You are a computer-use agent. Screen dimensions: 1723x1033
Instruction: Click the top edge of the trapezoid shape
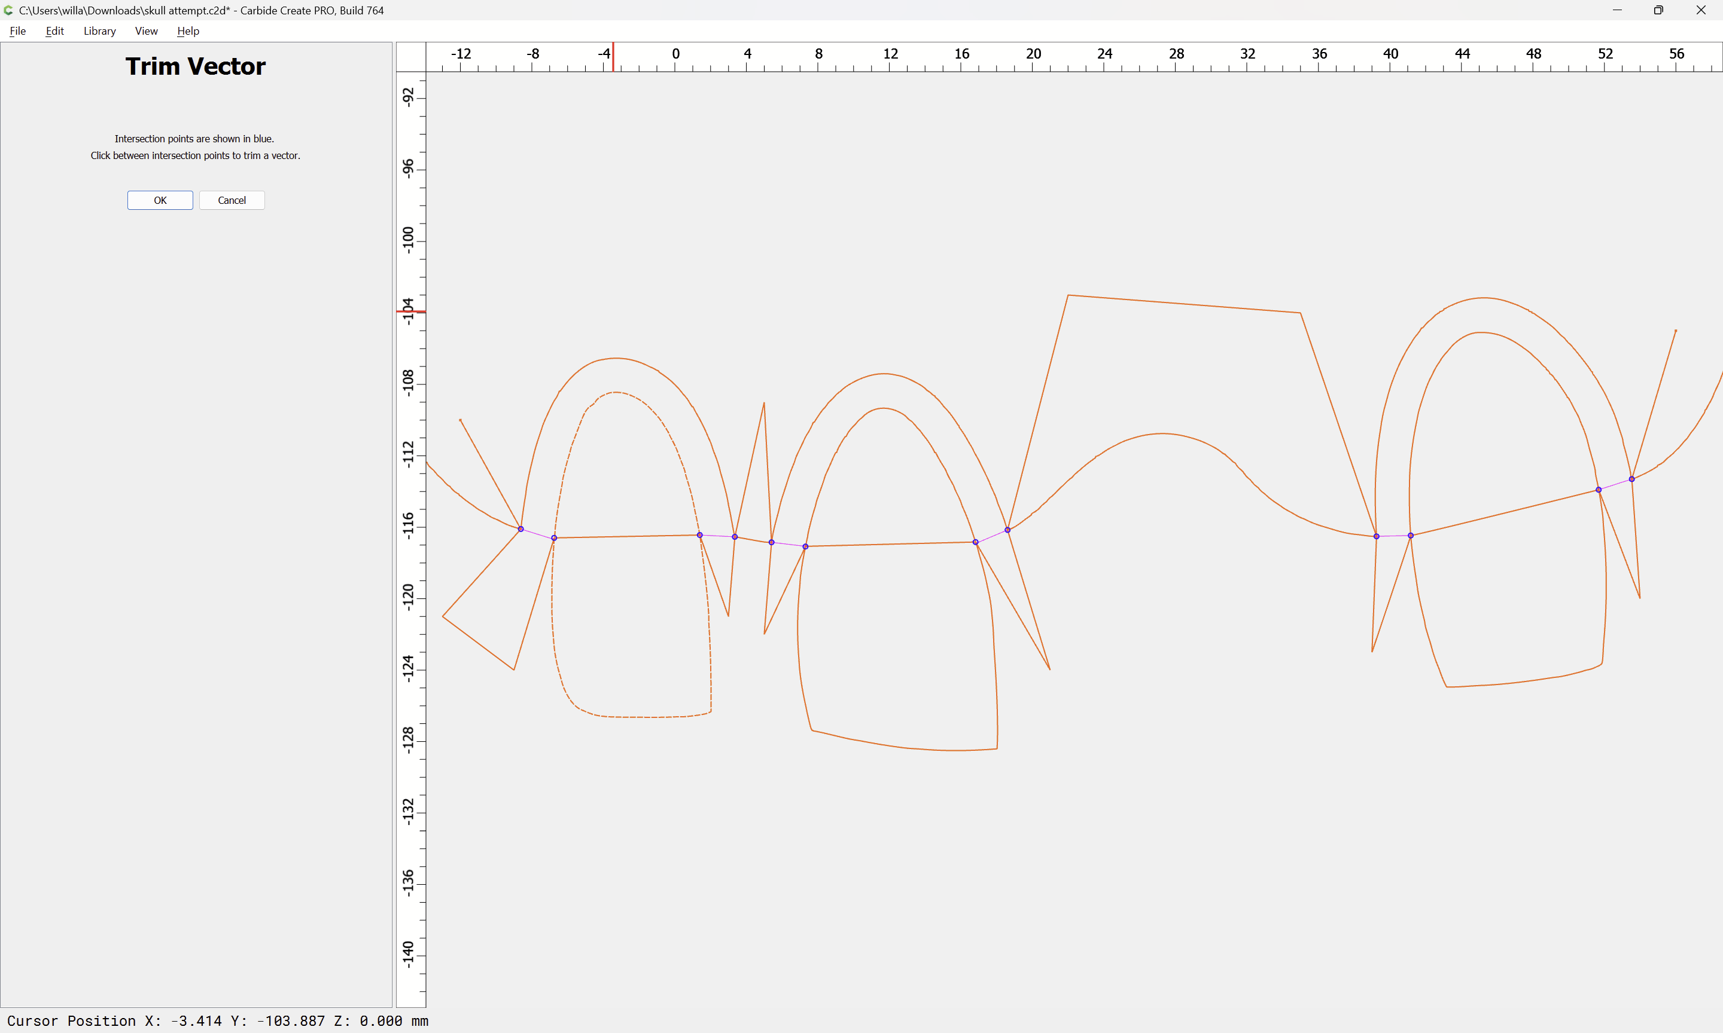click(1184, 304)
